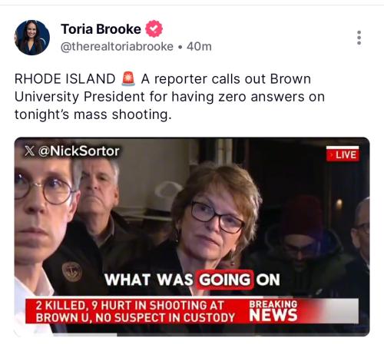Click the 40m post timestamp
384x348 pixels.
(x=199, y=47)
